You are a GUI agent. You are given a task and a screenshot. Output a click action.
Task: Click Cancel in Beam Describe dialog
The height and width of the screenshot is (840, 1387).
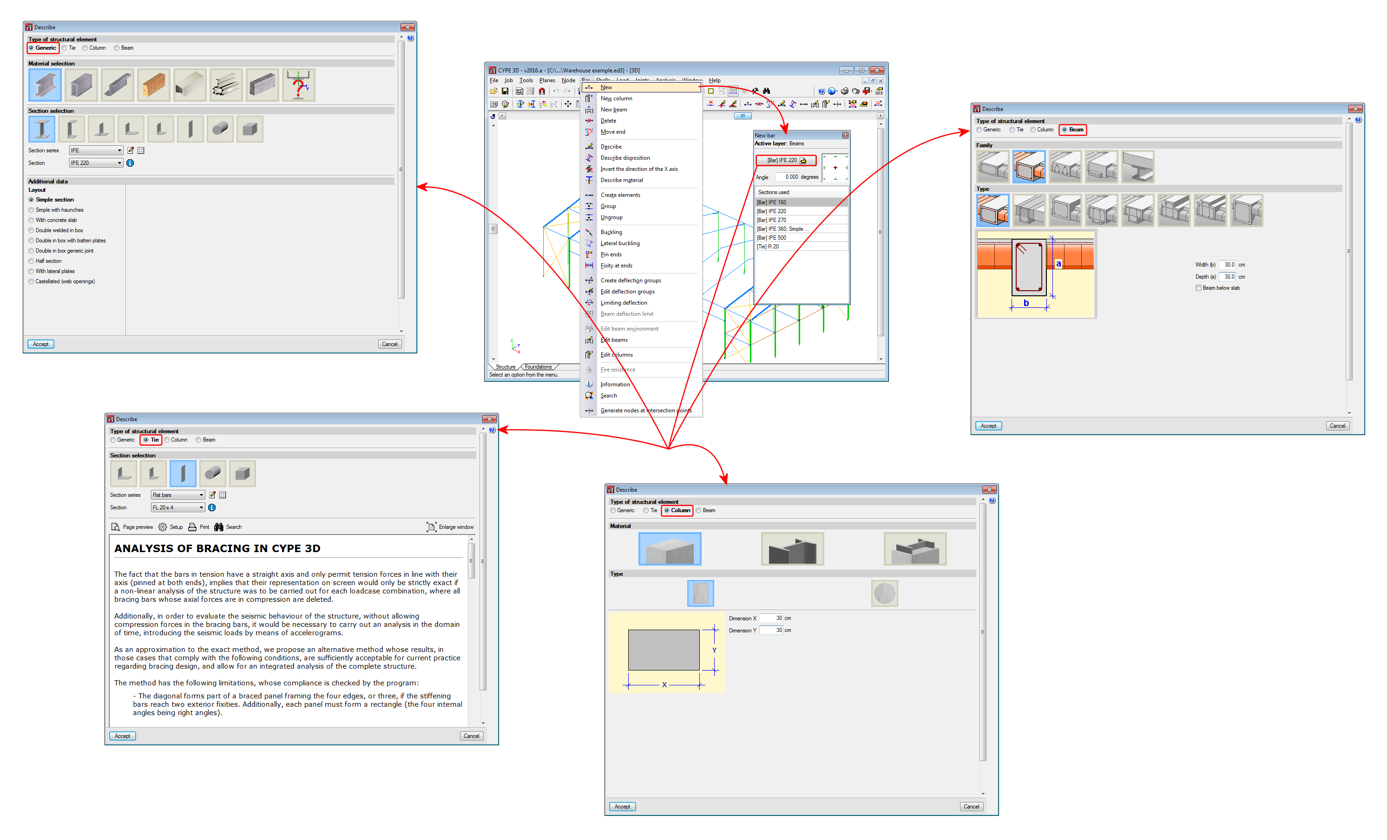click(1337, 426)
